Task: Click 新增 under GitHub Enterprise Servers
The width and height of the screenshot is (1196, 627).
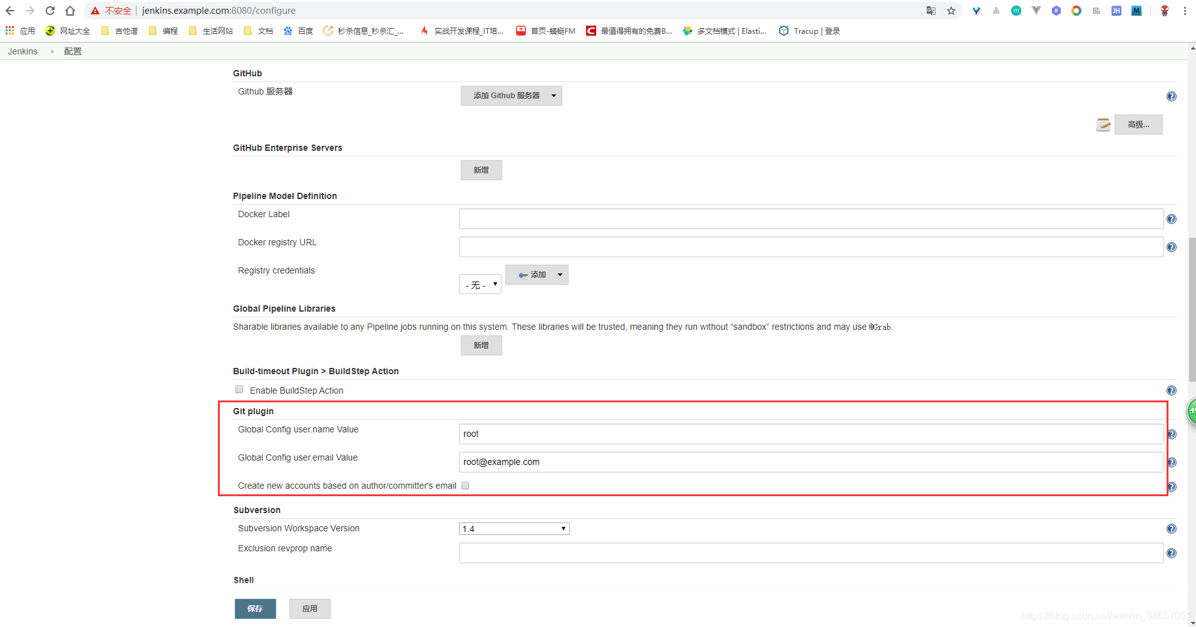Action: 481,170
